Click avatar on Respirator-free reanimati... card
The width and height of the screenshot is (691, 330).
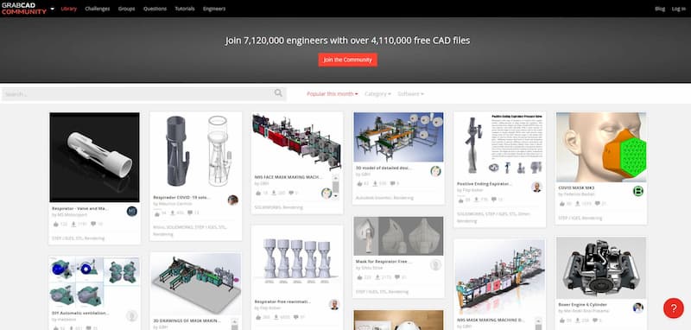coord(334,305)
